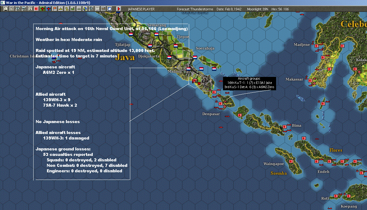This screenshot has height=210, width=367.
Task: Select the red plane on blue background icon
Action: (x=49, y=9)
